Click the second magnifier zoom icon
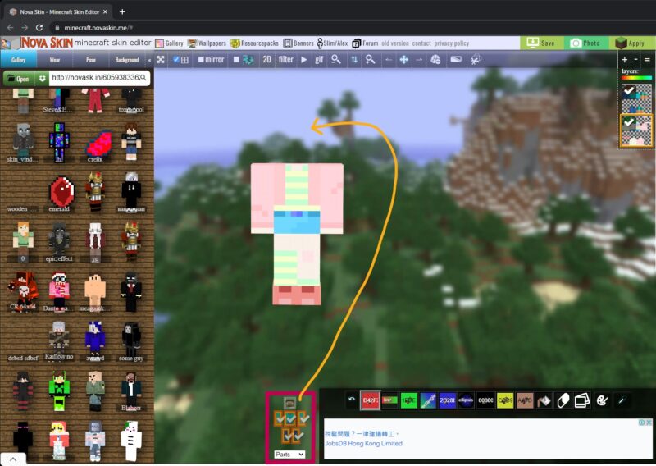656x466 pixels. (371, 59)
